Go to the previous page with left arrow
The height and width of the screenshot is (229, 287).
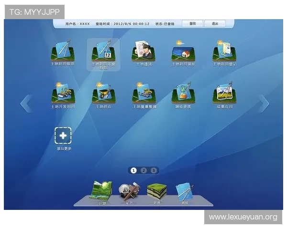tap(26, 104)
